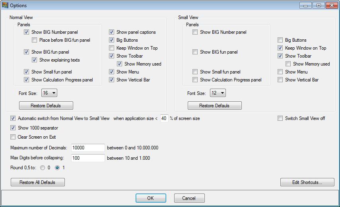
Task: Open Small View Font Size dropdown
Action: [x=218, y=93]
